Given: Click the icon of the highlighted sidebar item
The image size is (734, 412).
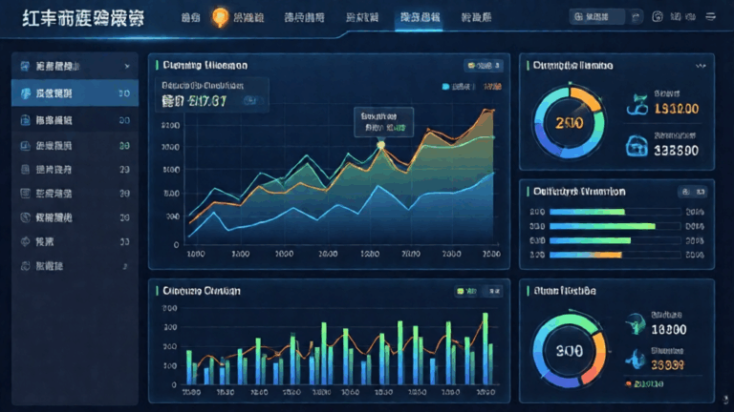Looking at the screenshot, I should point(25,93).
